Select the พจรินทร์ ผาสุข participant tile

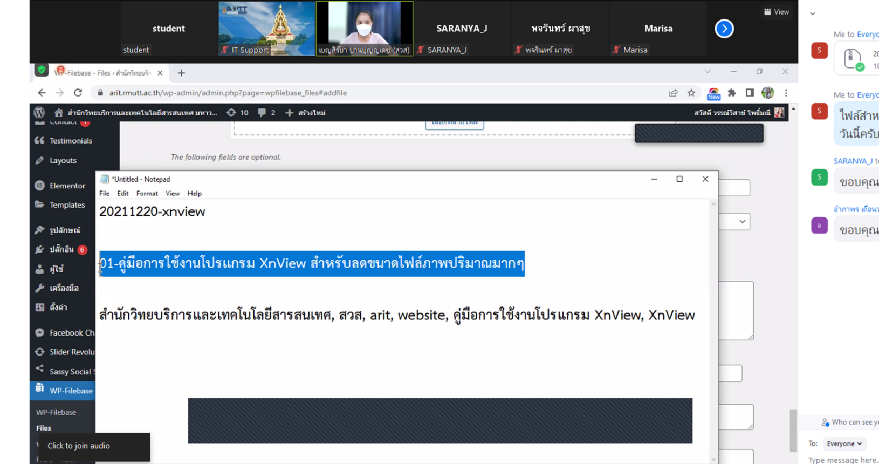click(x=560, y=28)
